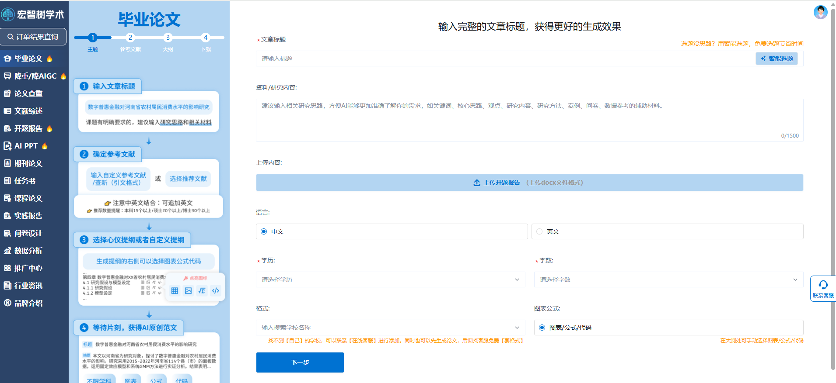
Task: Open 降重/降AIGC in the sidebar
Action: click(35, 76)
